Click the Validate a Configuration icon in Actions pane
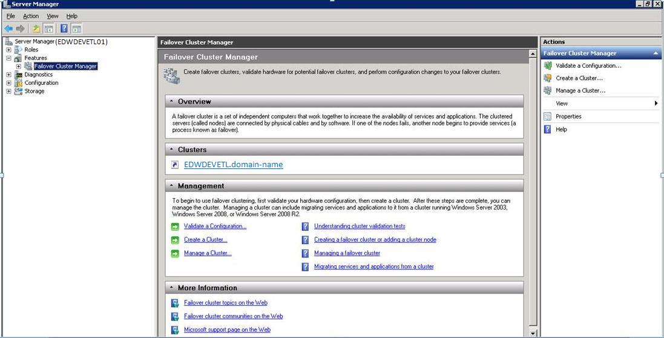664x338 pixels. (548, 65)
